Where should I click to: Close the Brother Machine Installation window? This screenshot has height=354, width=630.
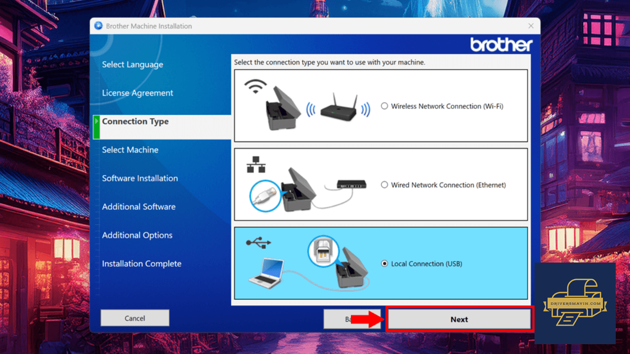click(531, 26)
